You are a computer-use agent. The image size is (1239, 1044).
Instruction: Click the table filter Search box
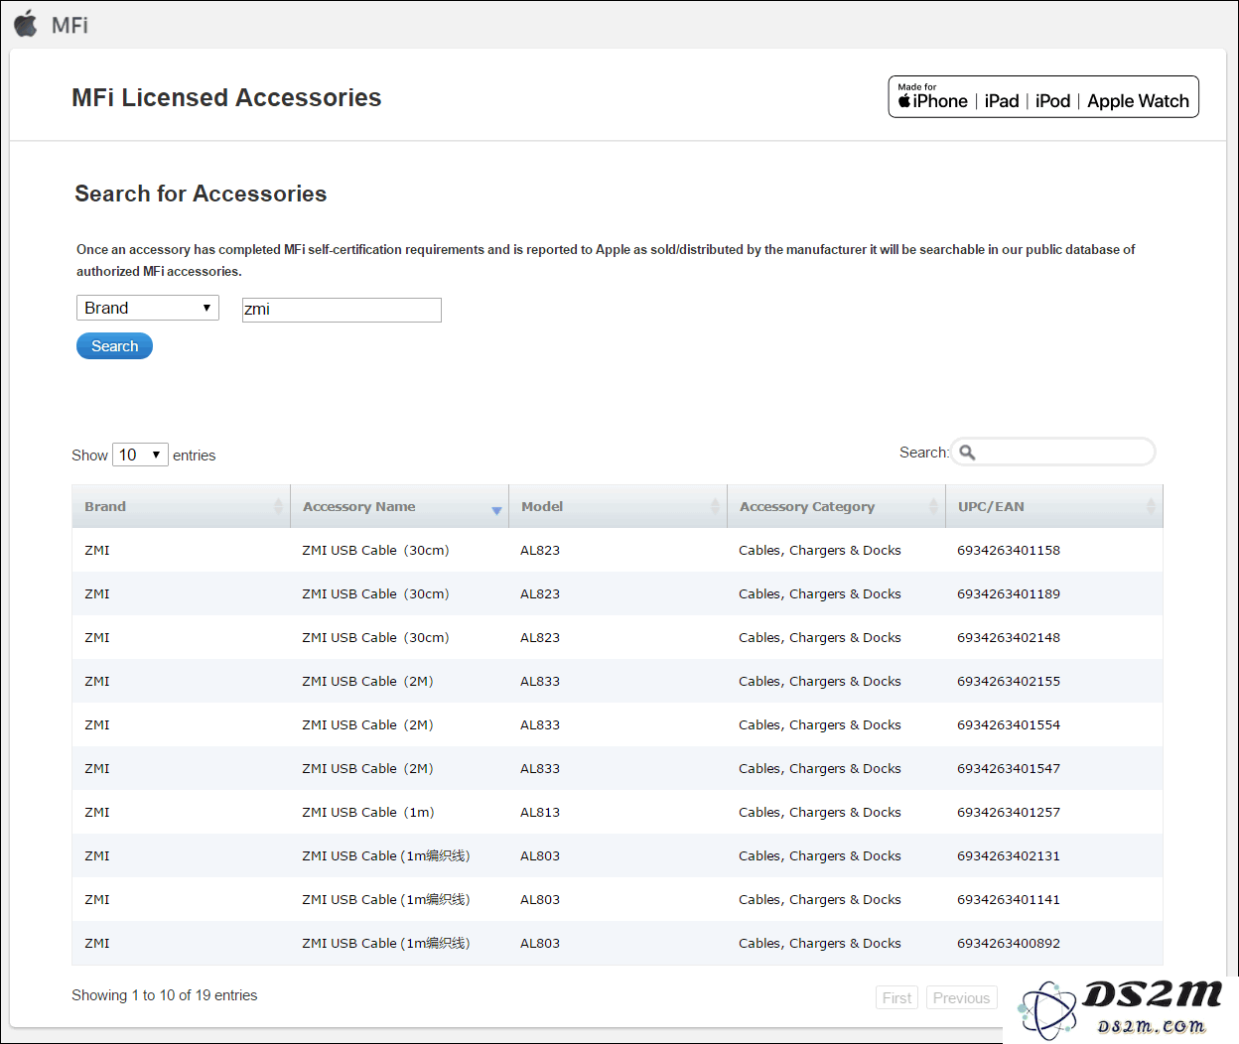tap(1053, 453)
